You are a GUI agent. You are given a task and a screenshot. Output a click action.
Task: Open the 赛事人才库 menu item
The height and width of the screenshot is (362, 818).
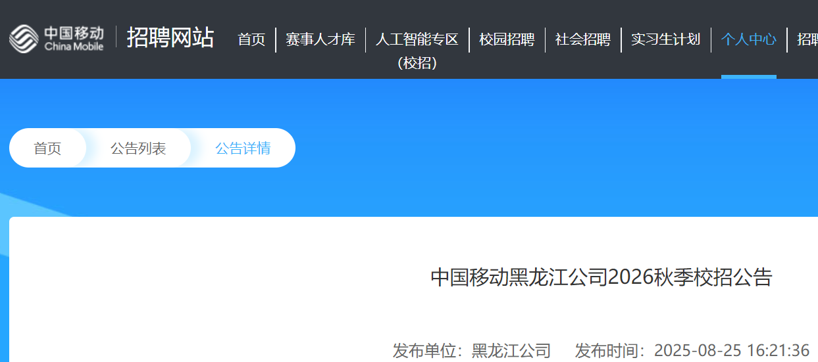(320, 39)
